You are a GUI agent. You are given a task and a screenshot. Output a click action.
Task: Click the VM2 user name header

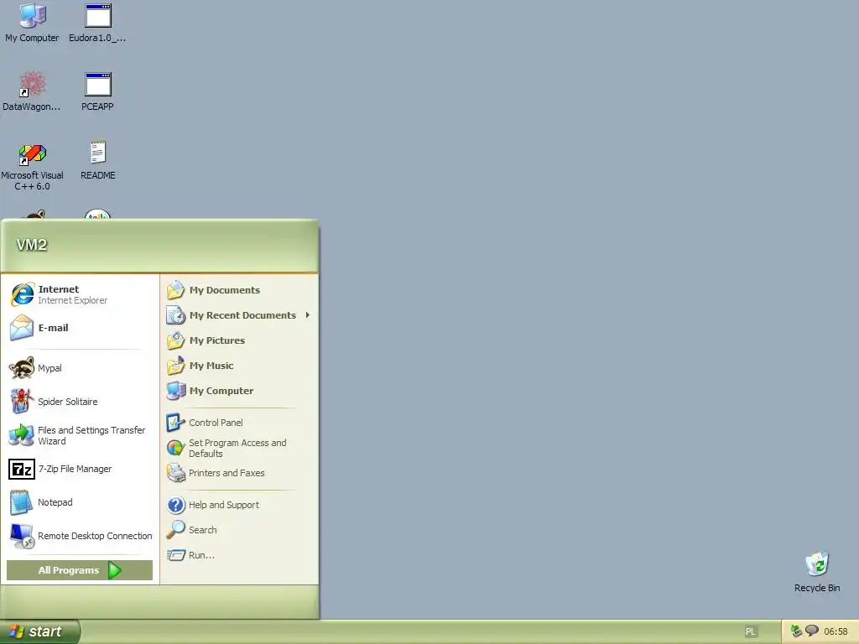coord(32,245)
